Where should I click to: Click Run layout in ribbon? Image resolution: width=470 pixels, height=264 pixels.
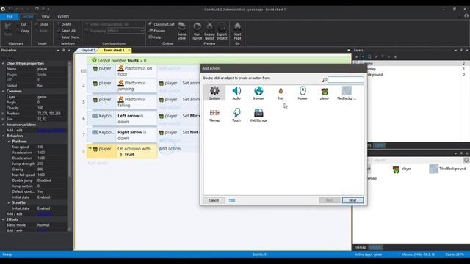tap(198, 31)
